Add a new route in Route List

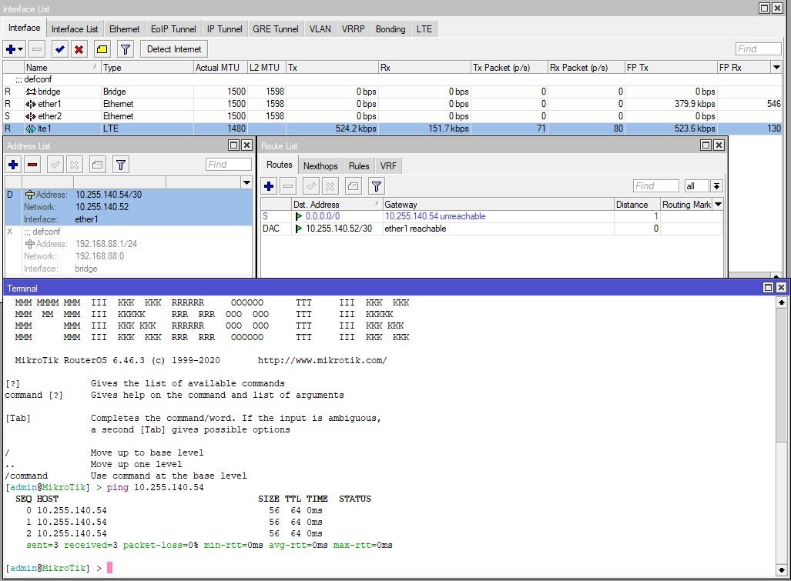tap(269, 186)
